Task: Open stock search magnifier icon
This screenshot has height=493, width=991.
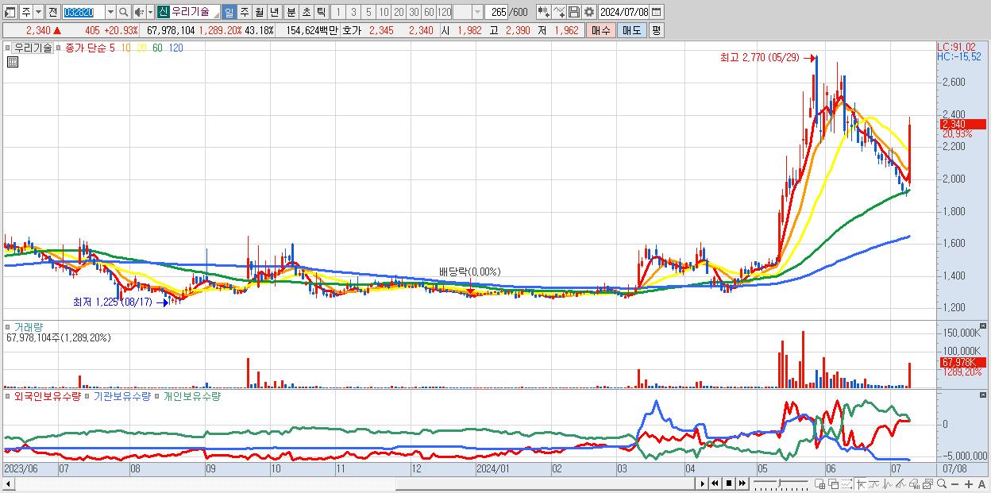Action: tap(123, 12)
